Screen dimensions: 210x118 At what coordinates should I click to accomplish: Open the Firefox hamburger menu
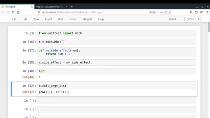(207, 12)
